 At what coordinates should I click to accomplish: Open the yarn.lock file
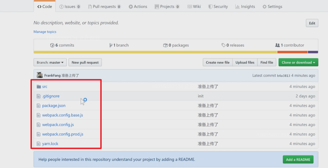50,144
